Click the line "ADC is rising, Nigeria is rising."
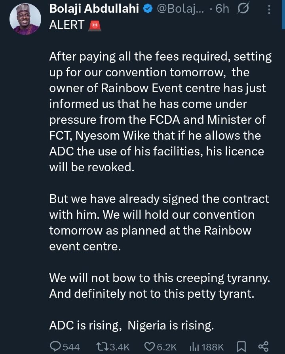The image size is (285, 354). tap(131, 326)
